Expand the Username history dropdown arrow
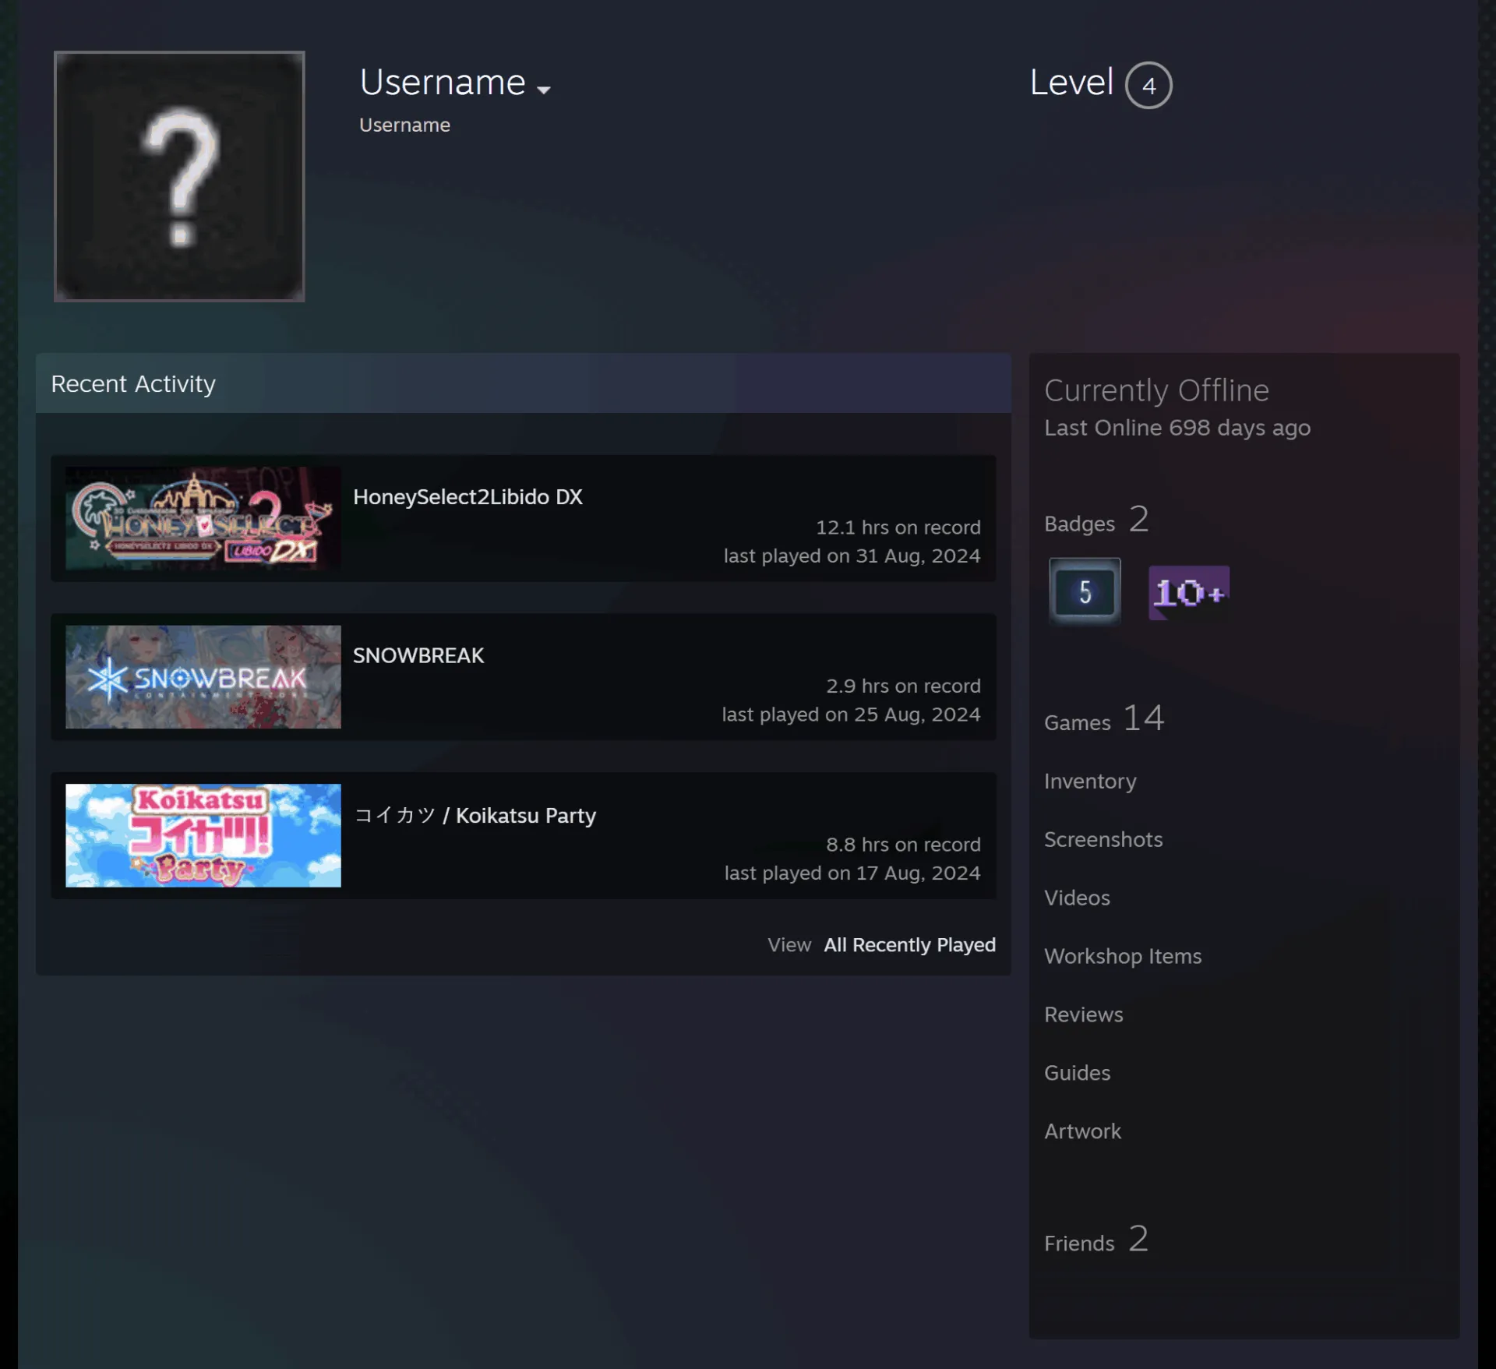1496x1369 pixels. click(x=544, y=90)
